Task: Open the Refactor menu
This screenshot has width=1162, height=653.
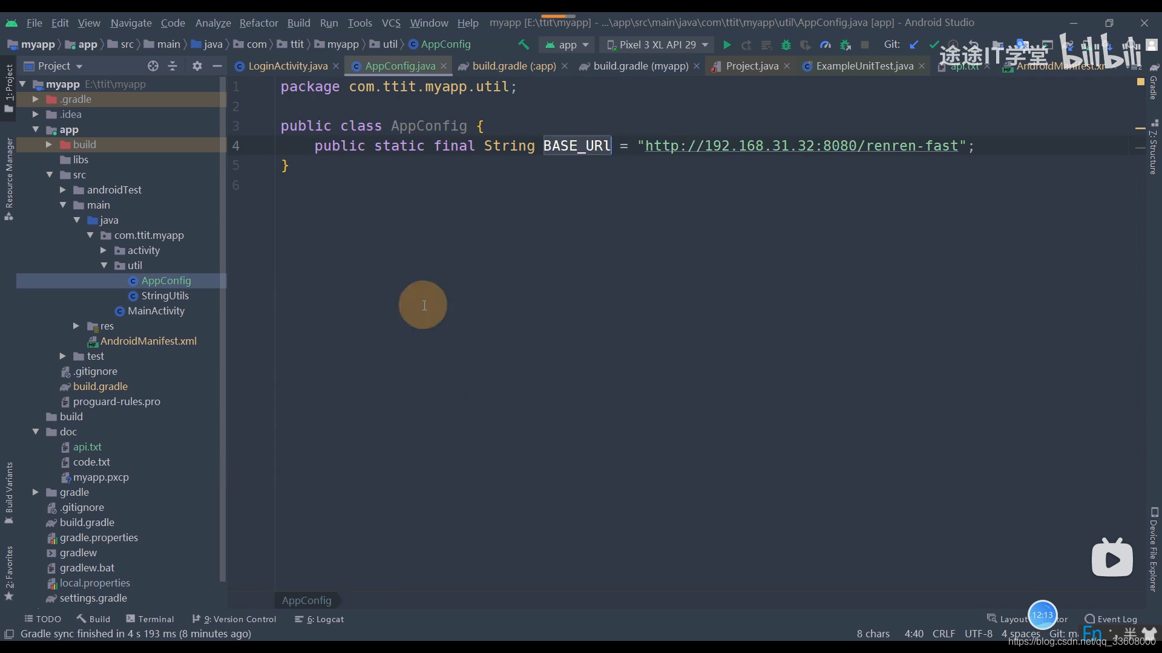Action: [258, 23]
